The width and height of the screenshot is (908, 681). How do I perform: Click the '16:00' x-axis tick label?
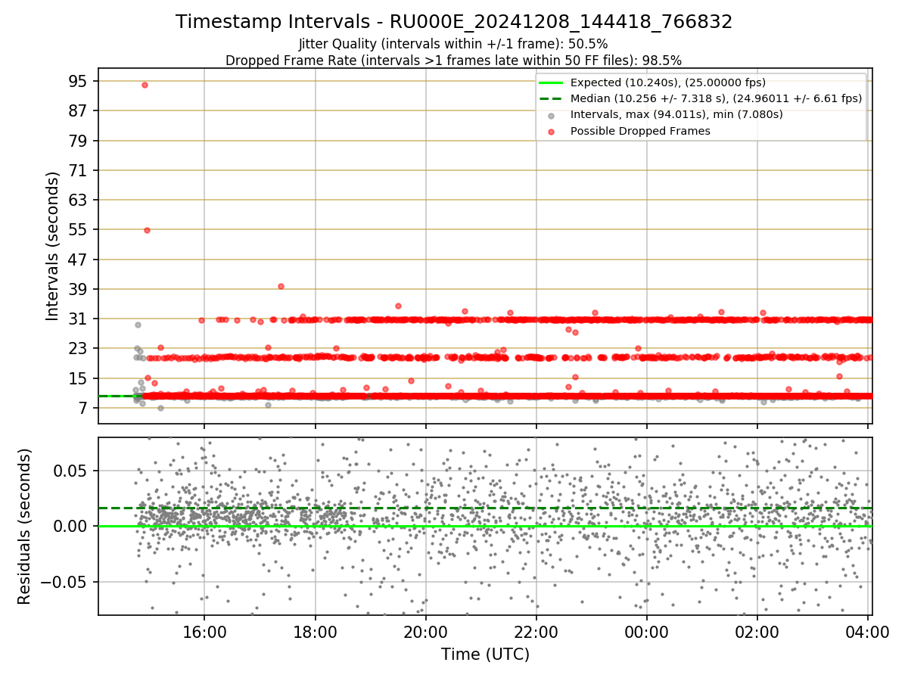tap(204, 631)
